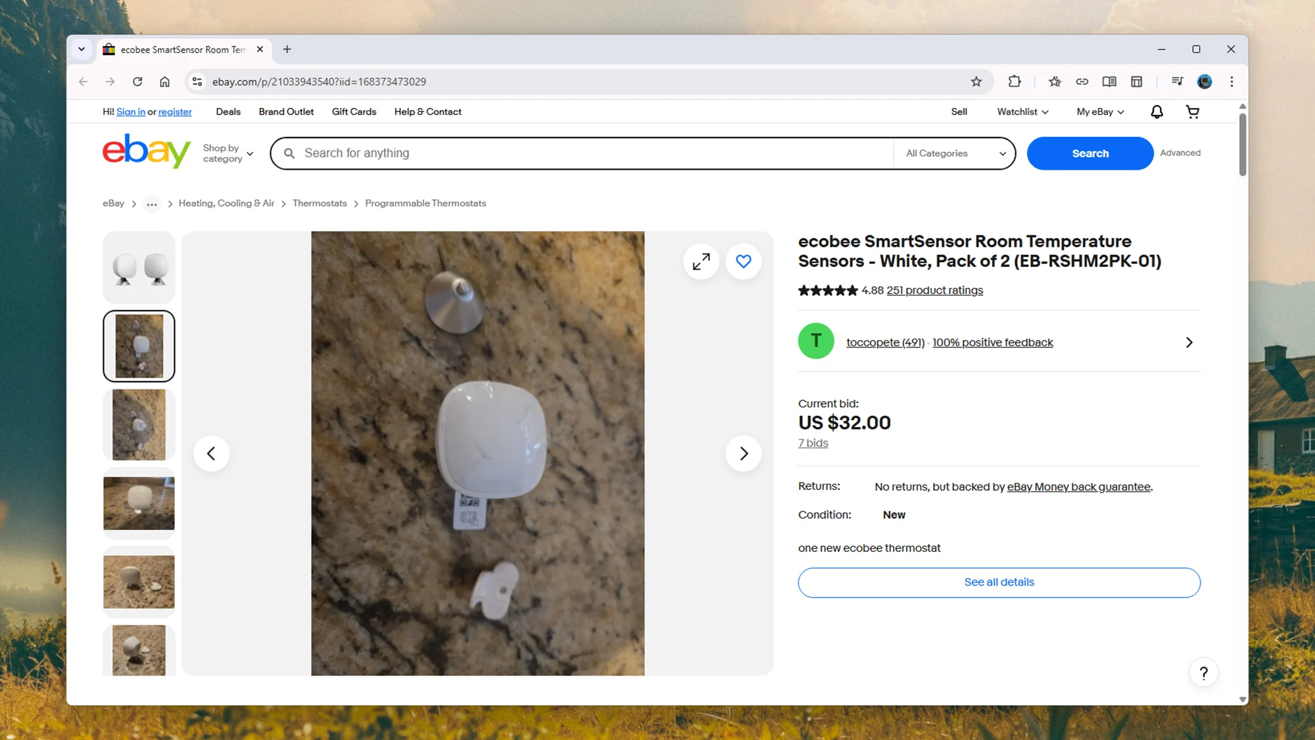This screenshot has width=1315, height=740.
Task: Open the notifications bell
Action: coord(1157,112)
